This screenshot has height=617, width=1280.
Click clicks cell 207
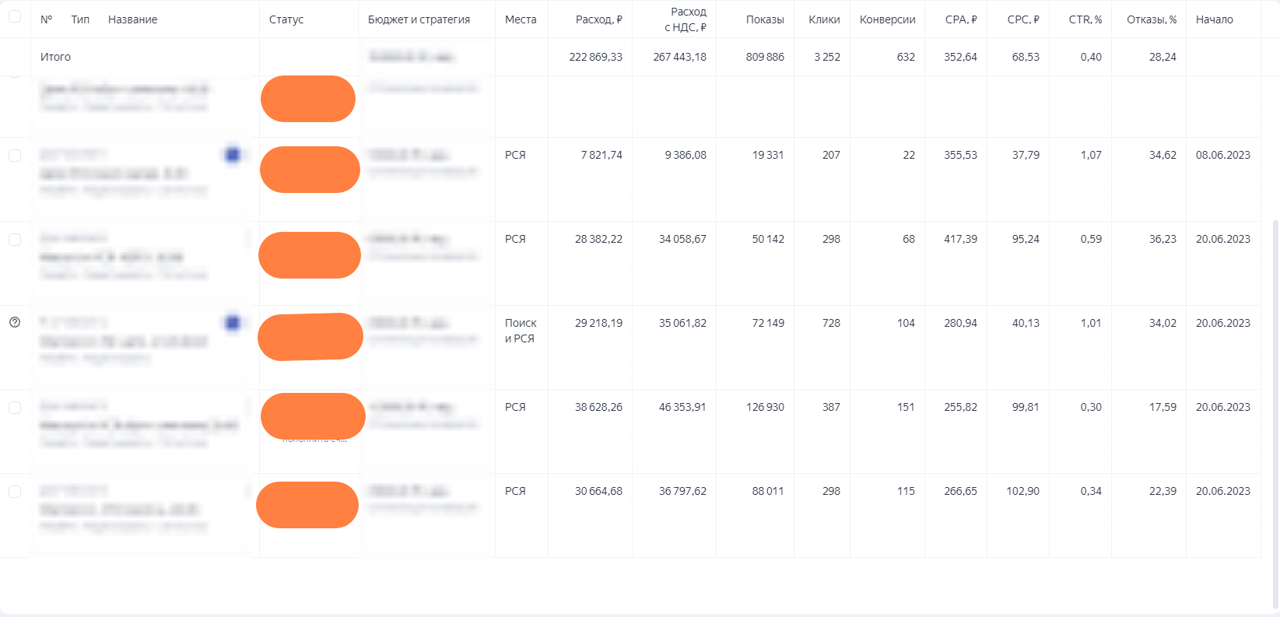tap(831, 155)
